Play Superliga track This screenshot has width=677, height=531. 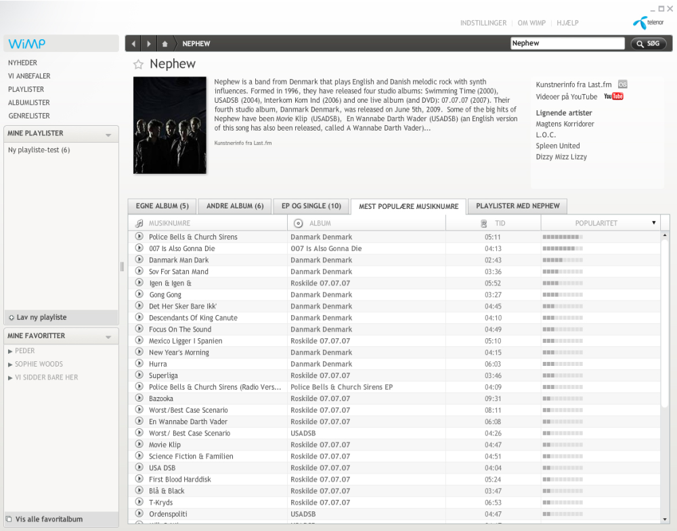tap(139, 375)
